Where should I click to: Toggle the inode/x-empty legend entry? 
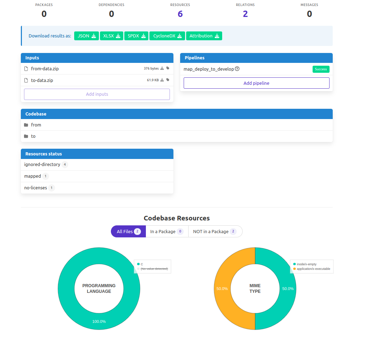(305, 264)
